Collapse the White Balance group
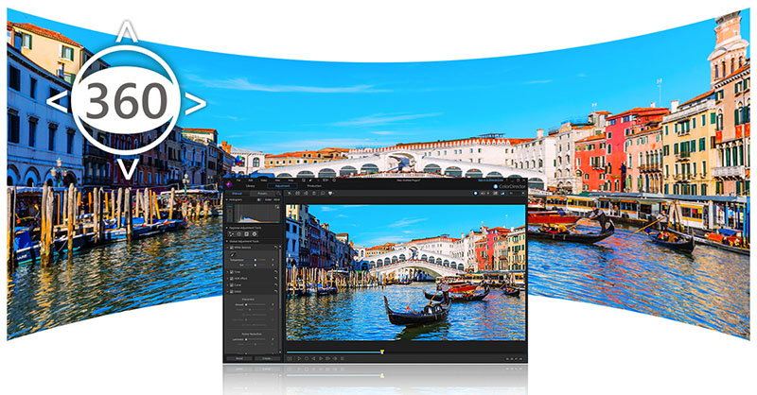This screenshot has width=757, height=395. click(x=227, y=248)
